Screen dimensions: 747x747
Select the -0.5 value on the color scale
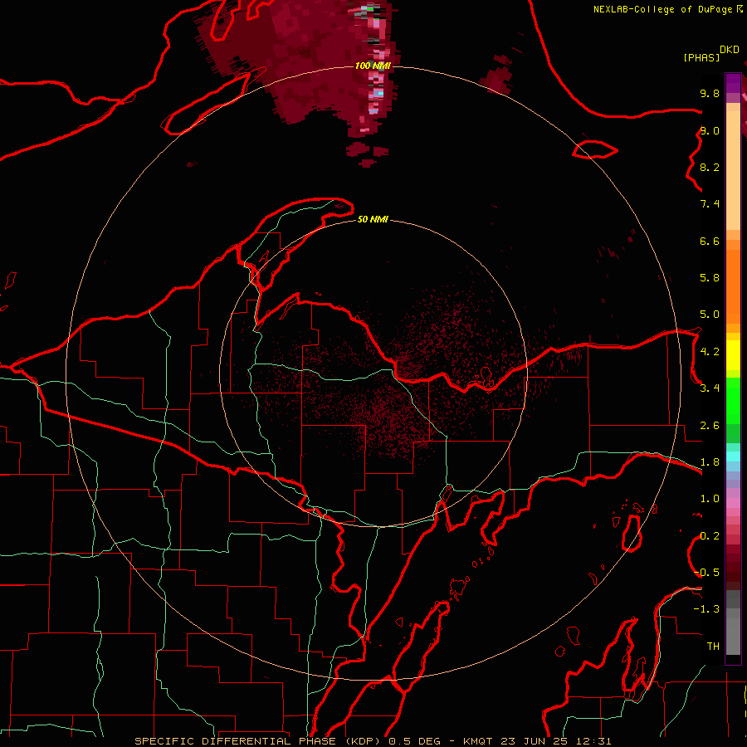coord(707,573)
